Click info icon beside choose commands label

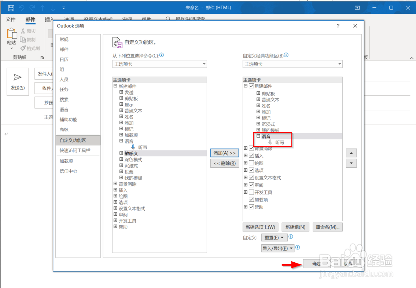(x=162, y=55)
